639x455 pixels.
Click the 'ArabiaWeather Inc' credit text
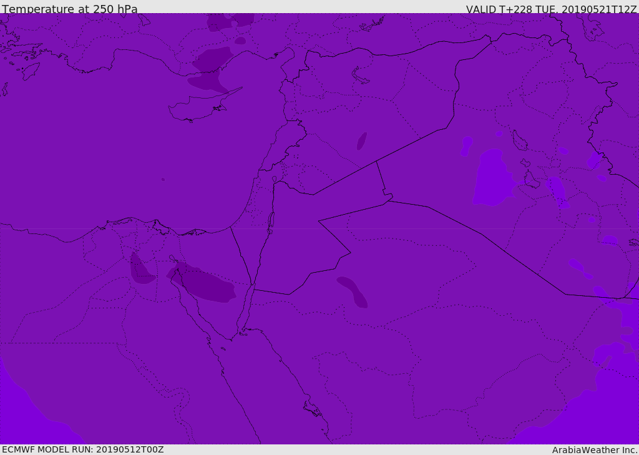click(x=594, y=450)
